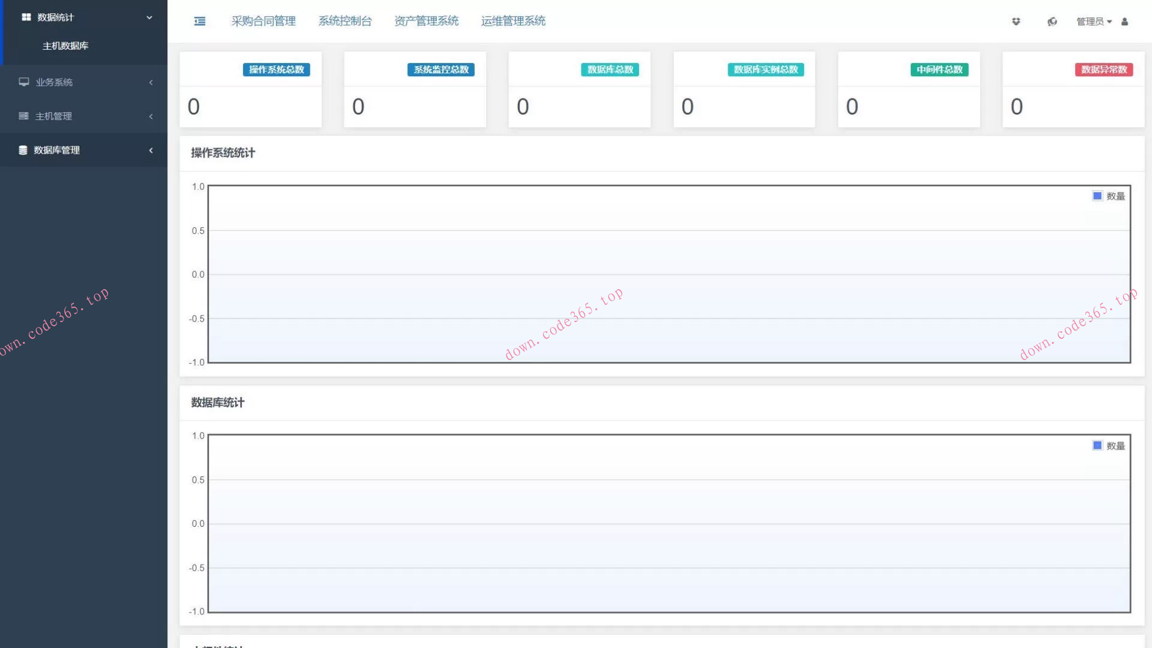Click the 业务系统 monitor icon
1152x648 pixels.
pos(23,82)
